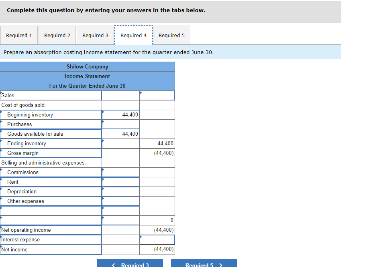Screen dimensions: 375x267
Task: Click the Ending inventory amount cell
Action: 120,143
